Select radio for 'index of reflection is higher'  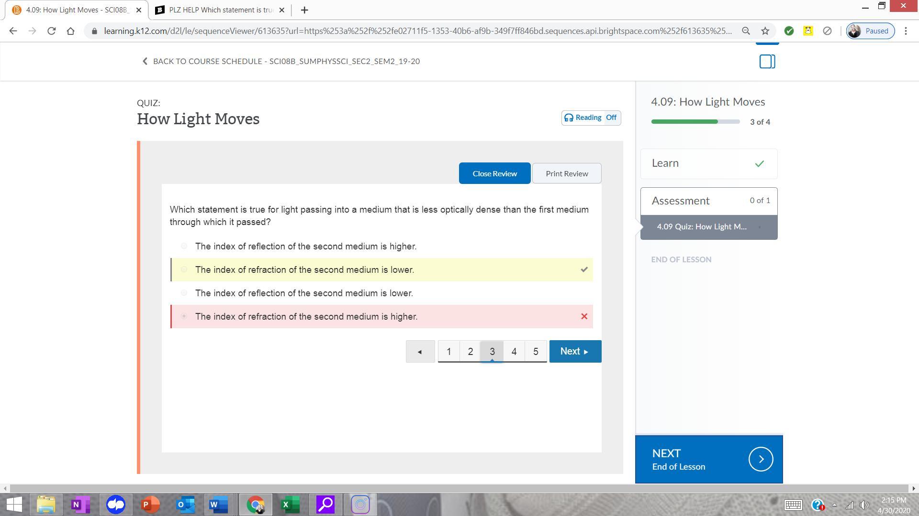[184, 246]
